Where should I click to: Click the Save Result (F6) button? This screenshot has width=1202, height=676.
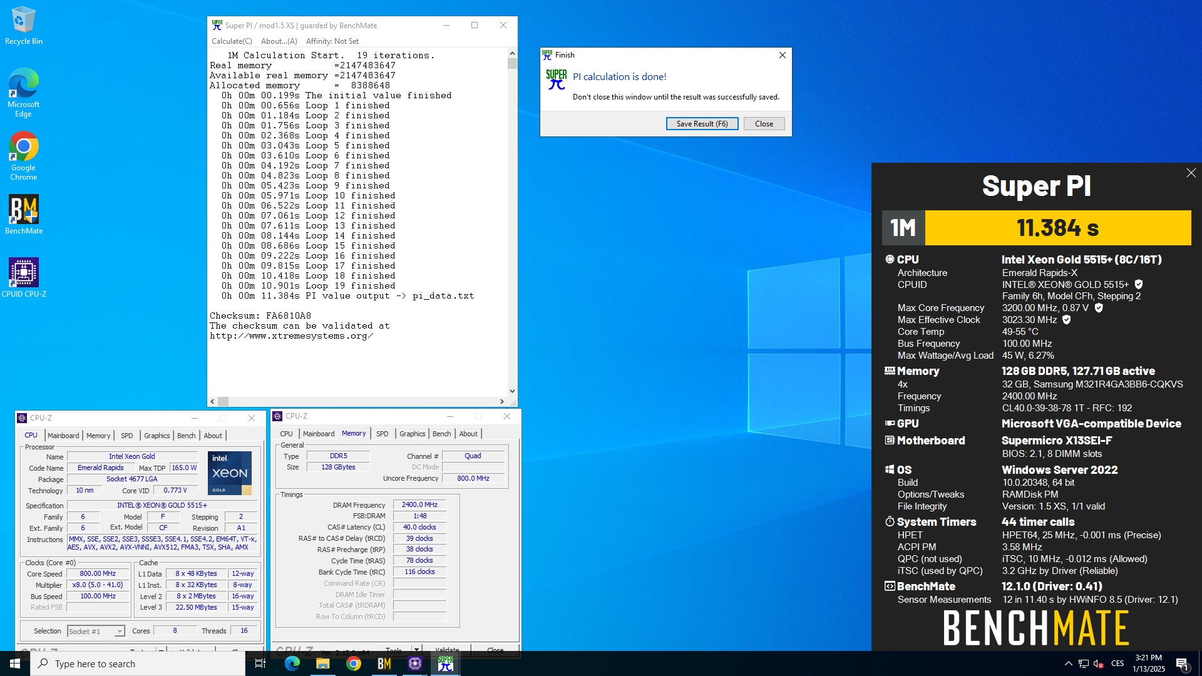point(702,123)
